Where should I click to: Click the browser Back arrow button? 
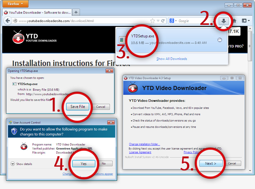(x=8, y=21)
